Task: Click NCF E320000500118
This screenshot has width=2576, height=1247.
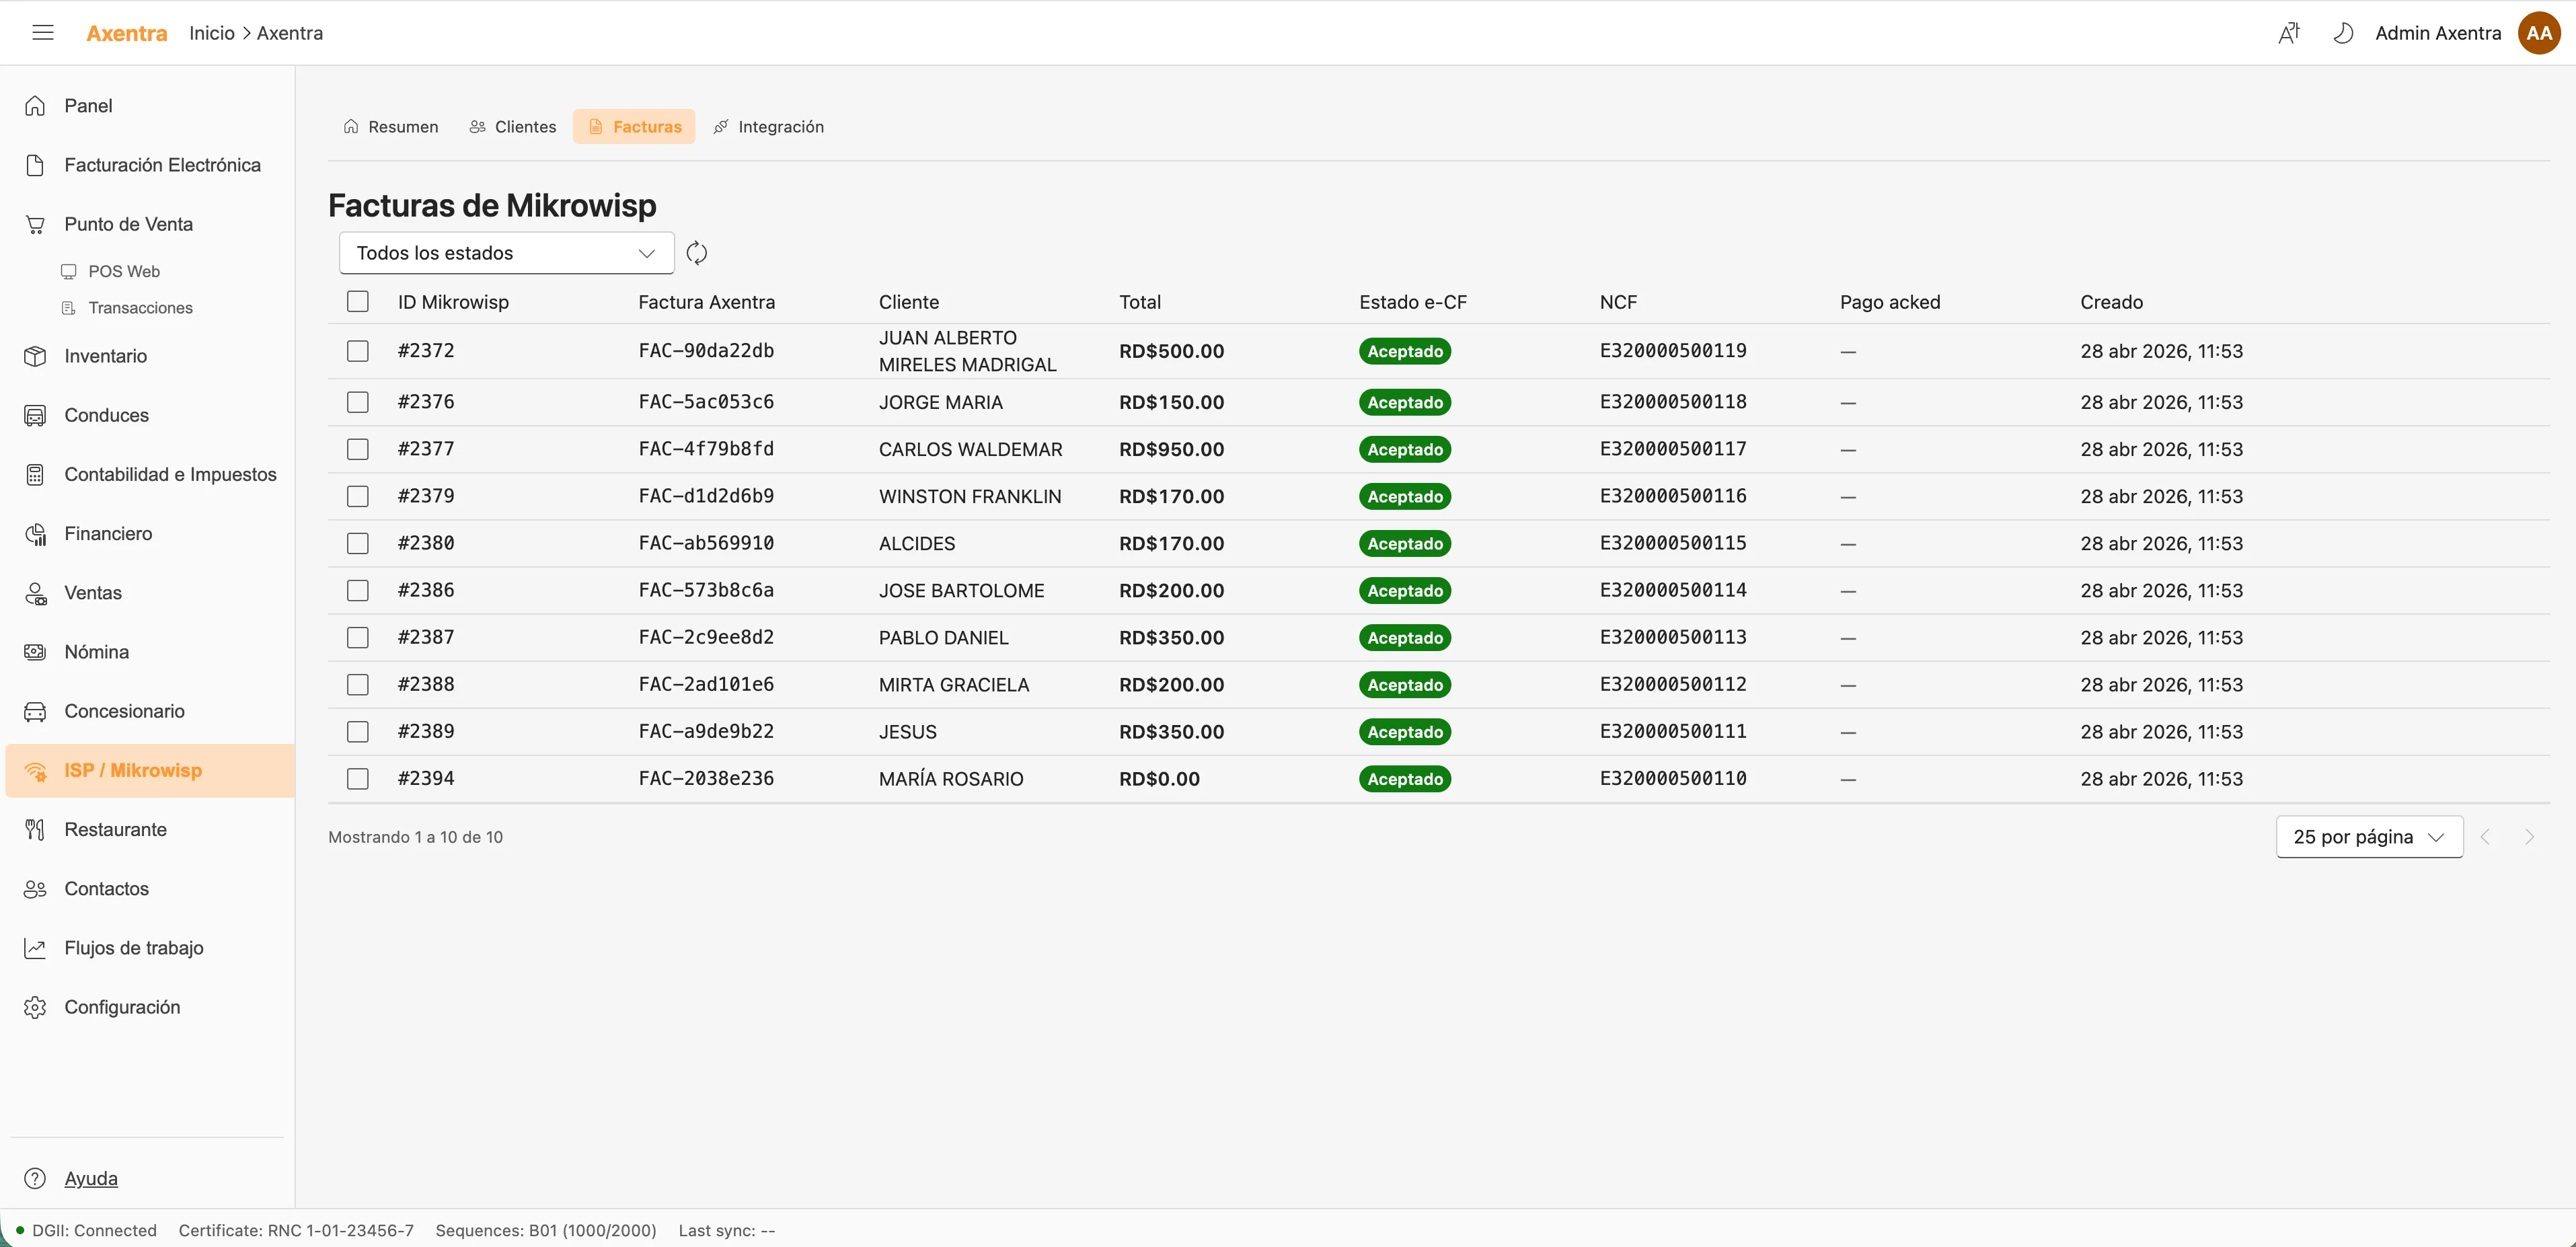Action: click(1673, 402)
